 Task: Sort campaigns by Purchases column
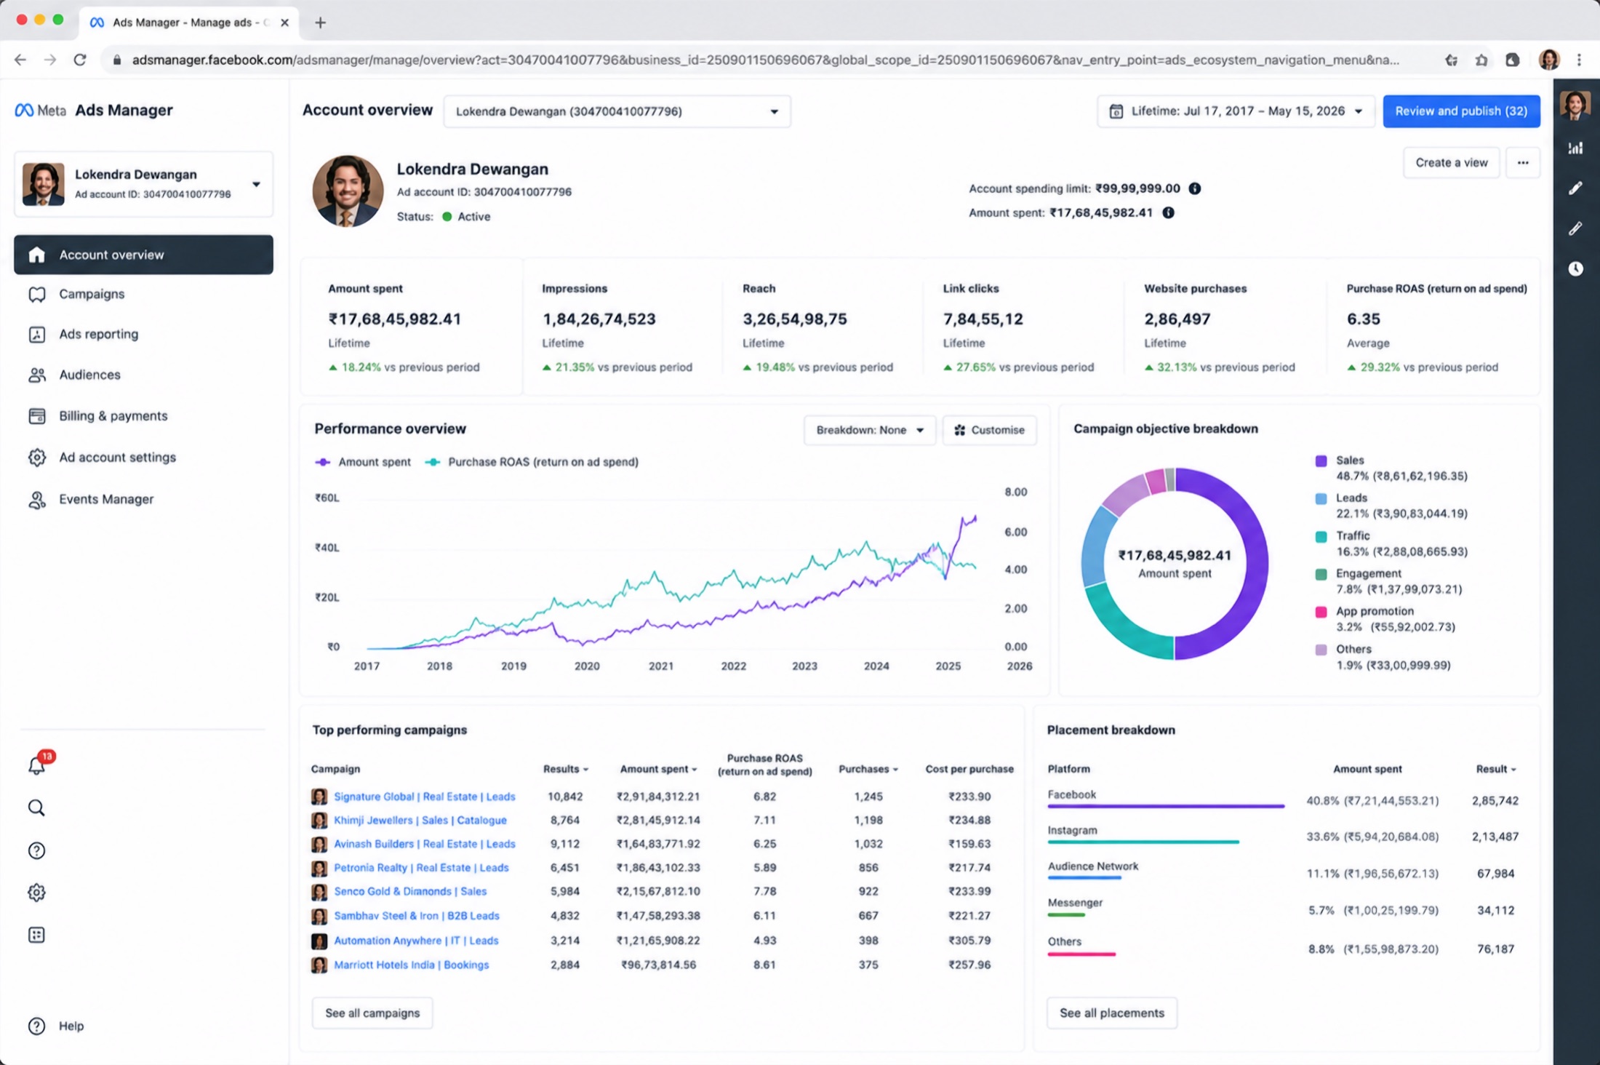click(868, 769)
